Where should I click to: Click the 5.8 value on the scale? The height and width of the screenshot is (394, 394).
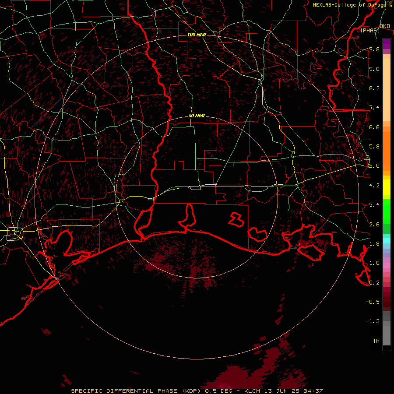[x=374, y=147]
